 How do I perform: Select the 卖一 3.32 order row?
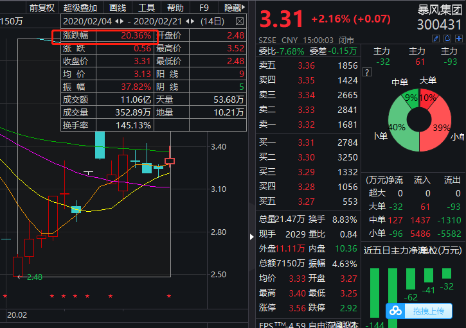coord(308,125)
